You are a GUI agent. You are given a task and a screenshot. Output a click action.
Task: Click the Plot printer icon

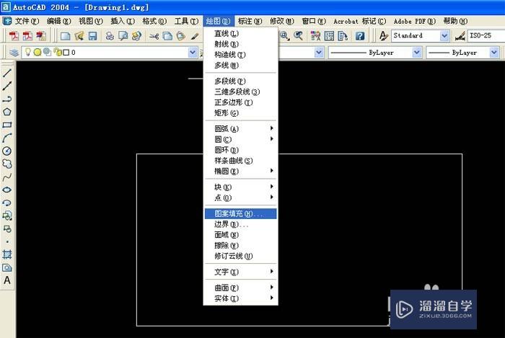tap(110, 36)
